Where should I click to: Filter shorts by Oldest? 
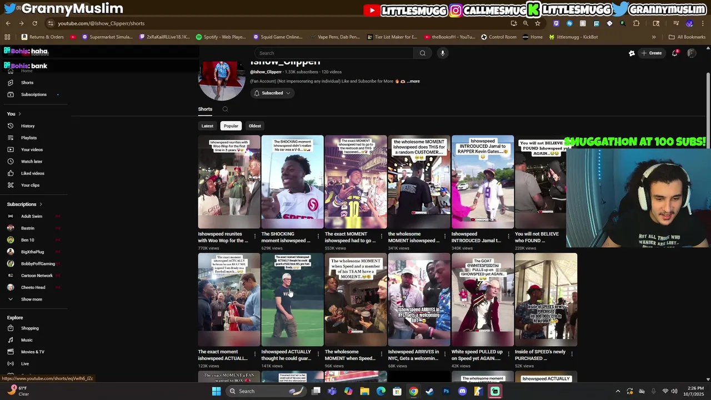[255, 126]
